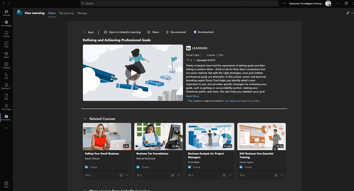Open the Apps store at bottom
The width and height of the screenshot is (354, 191).
(x=6, y=184)
